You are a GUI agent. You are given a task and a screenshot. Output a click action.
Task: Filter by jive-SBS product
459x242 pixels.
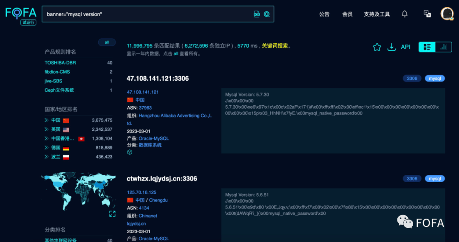[53, 81]
